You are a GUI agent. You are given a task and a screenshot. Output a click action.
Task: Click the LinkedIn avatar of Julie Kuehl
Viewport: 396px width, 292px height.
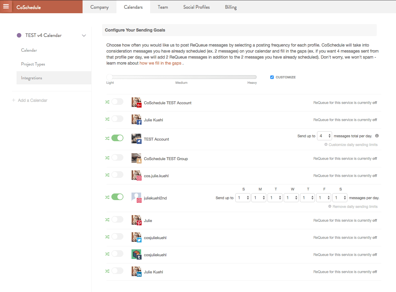click(136, 272)
